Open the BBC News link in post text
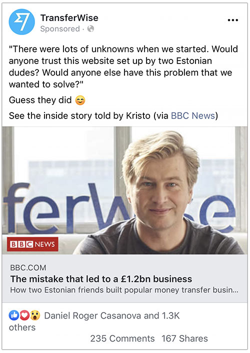The image size is (250, 353). point(193,115)
